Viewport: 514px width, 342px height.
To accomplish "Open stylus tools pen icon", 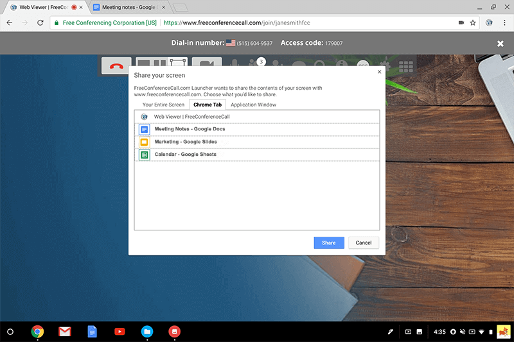I will tap(391, 332).
